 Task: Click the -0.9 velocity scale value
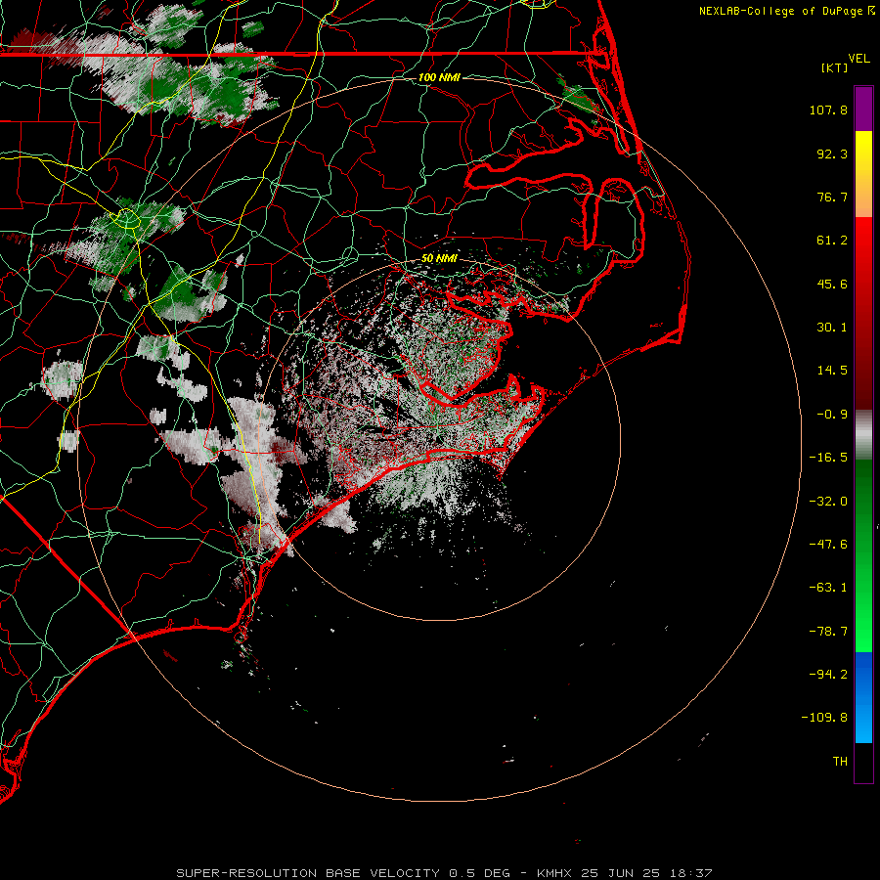pos(832,415)
